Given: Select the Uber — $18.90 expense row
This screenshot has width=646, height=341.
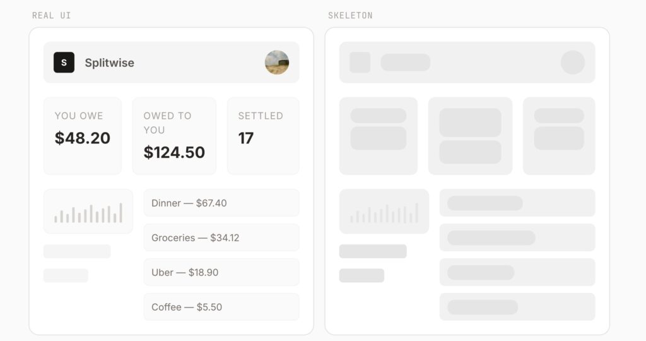Looking at the screenshot, I should (x=221, y=272).
